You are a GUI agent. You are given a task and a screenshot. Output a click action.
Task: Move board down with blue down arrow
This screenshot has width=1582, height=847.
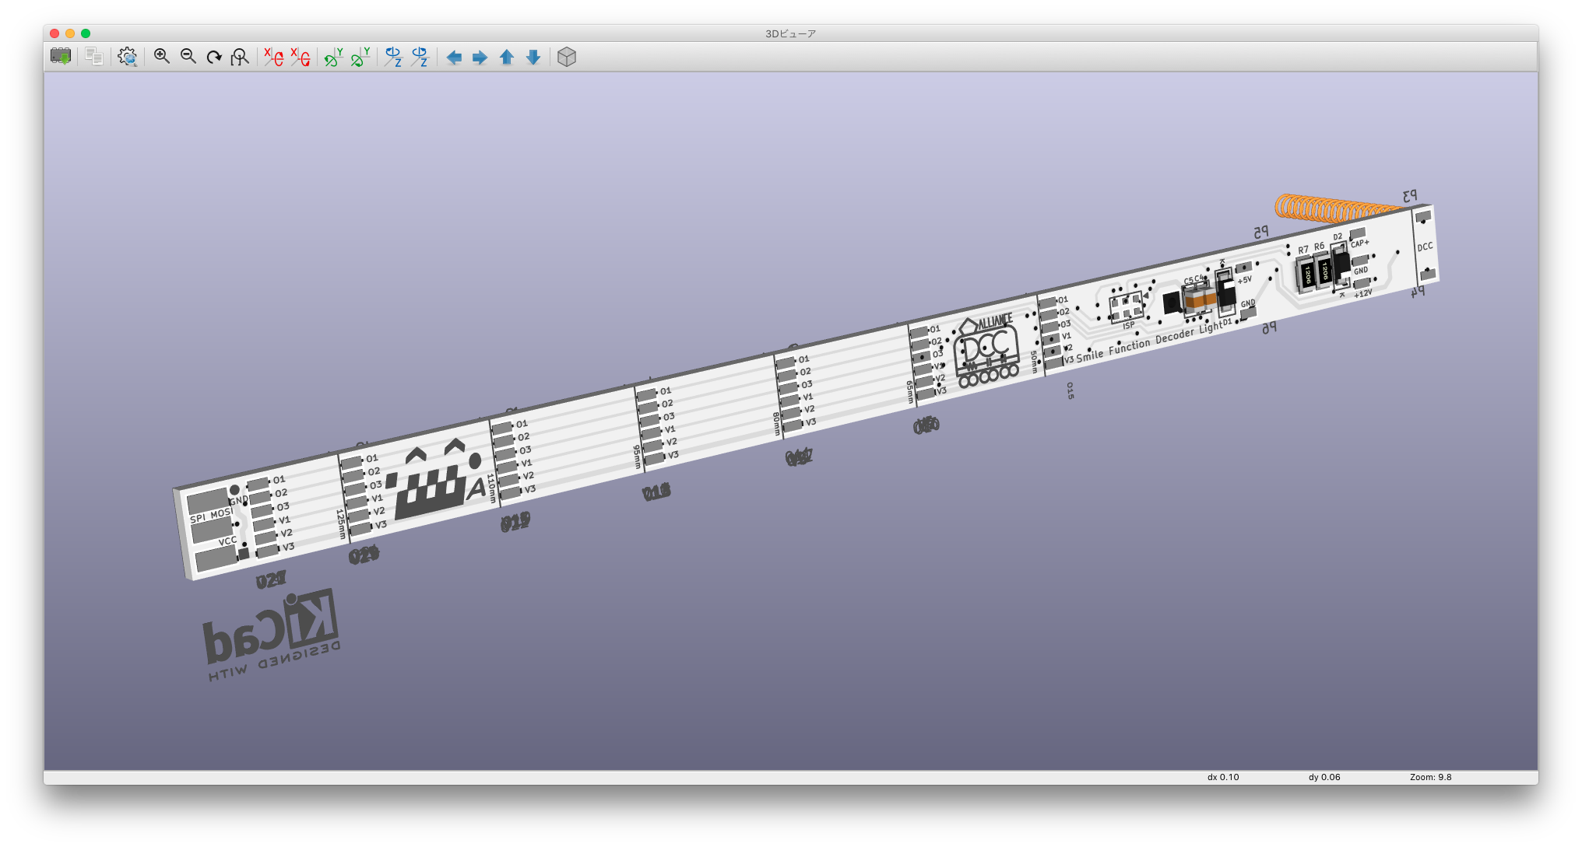point(533,58)
